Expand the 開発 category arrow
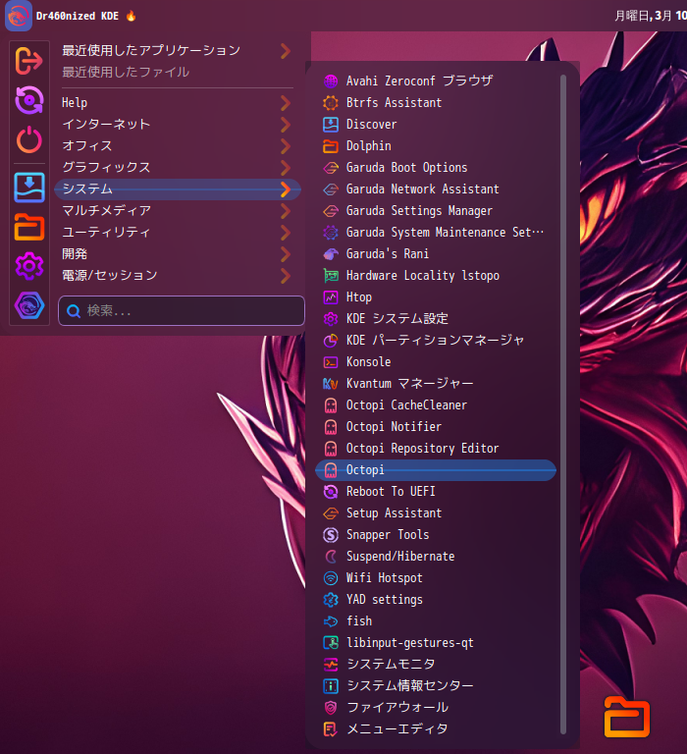687x754 pixels. tap(285, 254)
